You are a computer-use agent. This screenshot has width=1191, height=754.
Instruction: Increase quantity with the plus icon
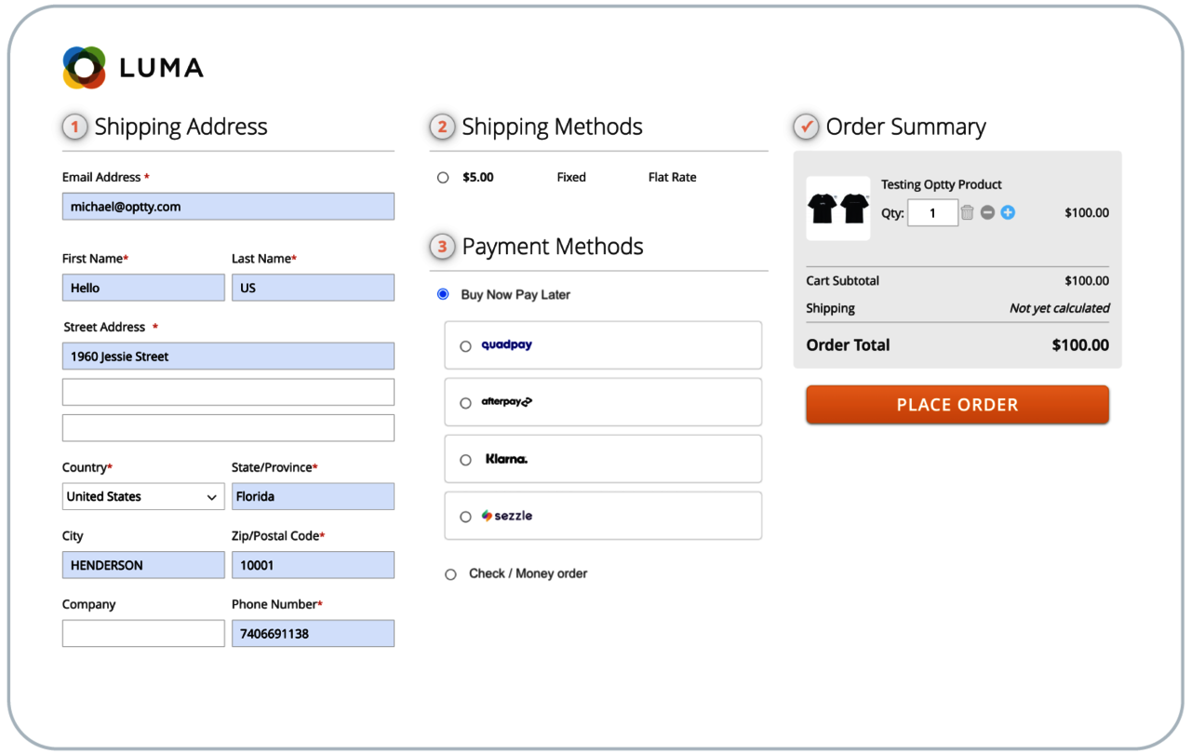pyautogui.click(x=1008, y=212)
